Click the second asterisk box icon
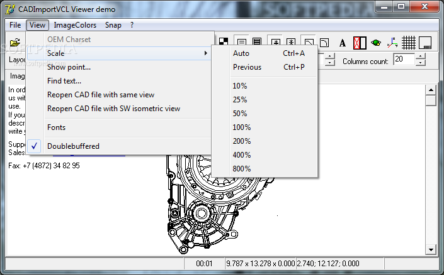The width and height of the screenshot is (444, 275). 291,41
